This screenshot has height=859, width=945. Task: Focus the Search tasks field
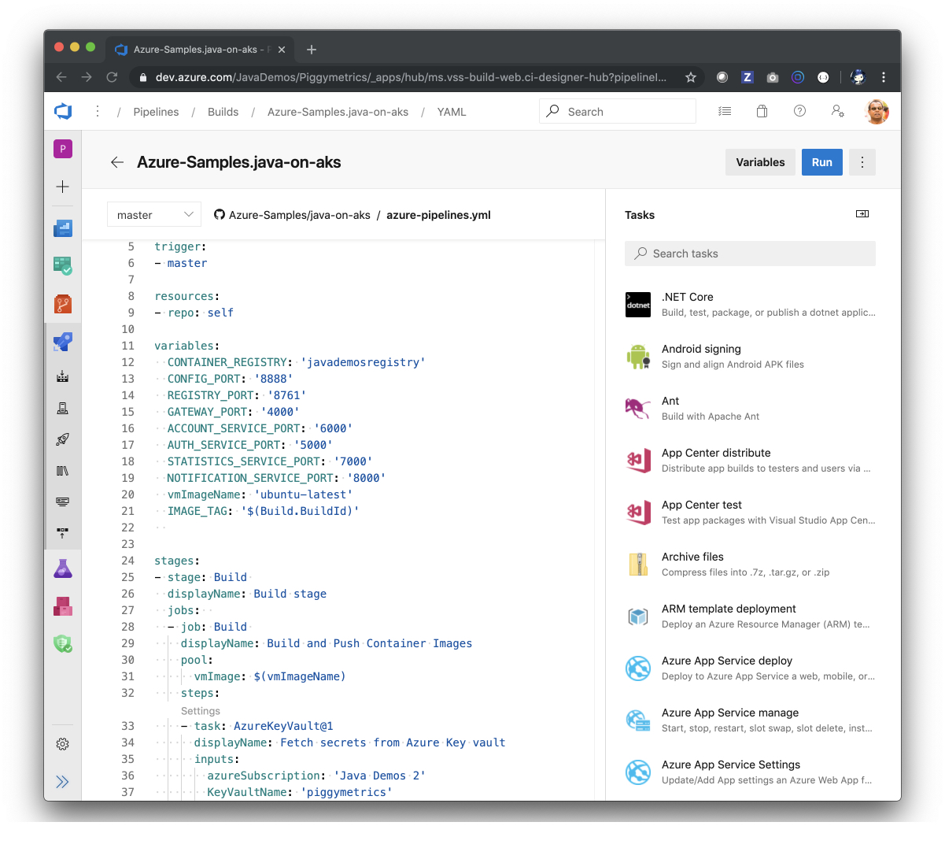click(x=750, y=254)
